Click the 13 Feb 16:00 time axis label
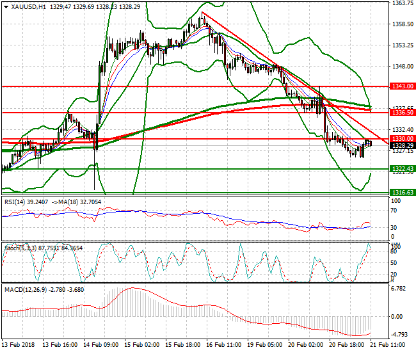 coord(60,345)
